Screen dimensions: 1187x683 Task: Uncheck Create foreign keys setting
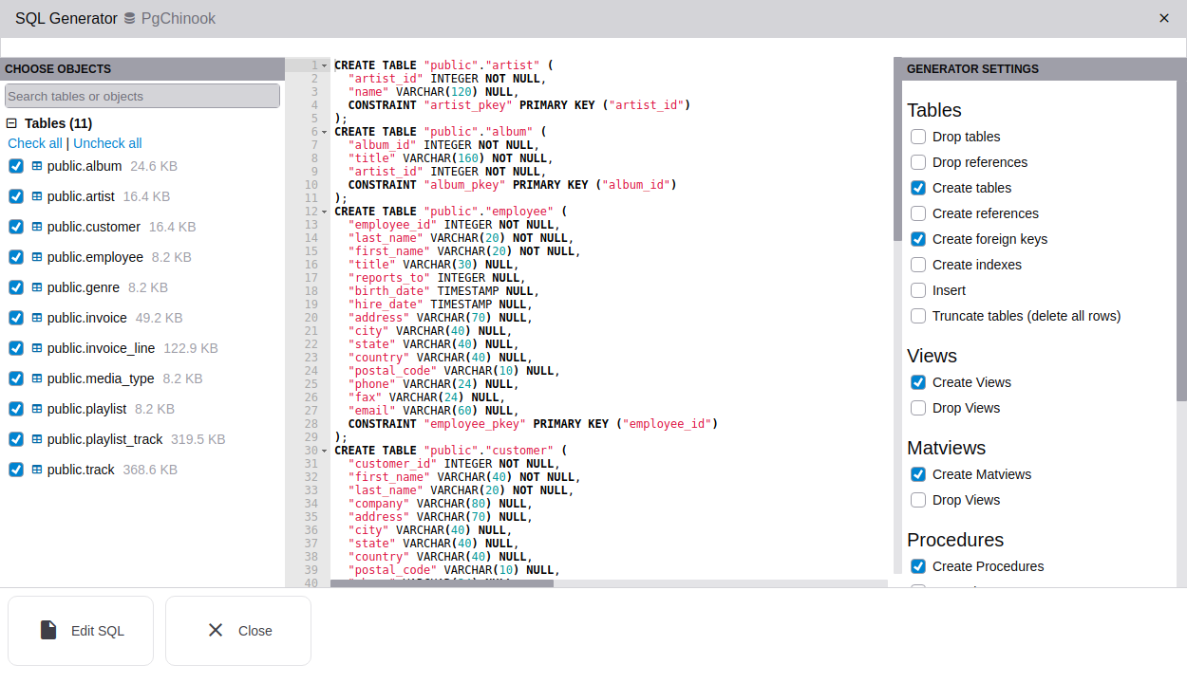(918, 239)
